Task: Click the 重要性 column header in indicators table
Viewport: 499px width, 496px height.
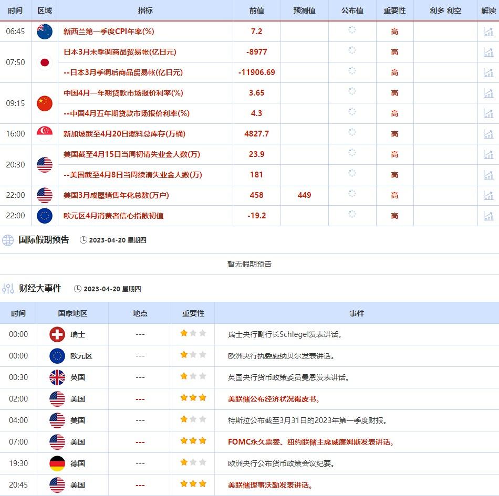Action: (x=394, y=10)
